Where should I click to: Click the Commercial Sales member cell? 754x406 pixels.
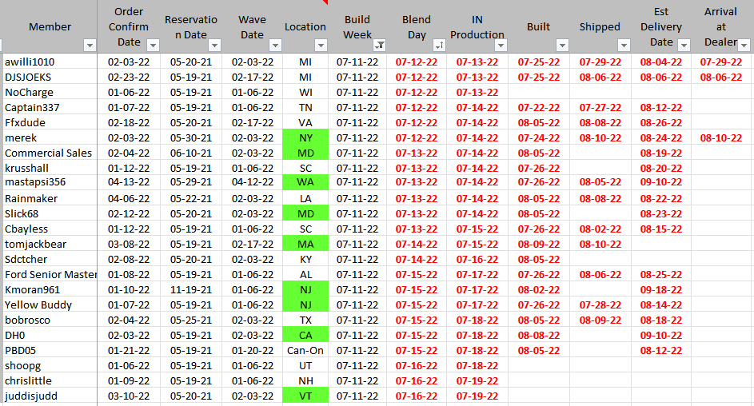(50, 153)
